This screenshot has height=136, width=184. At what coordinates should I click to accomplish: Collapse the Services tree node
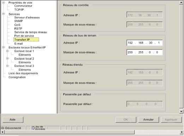pos(4,14)
